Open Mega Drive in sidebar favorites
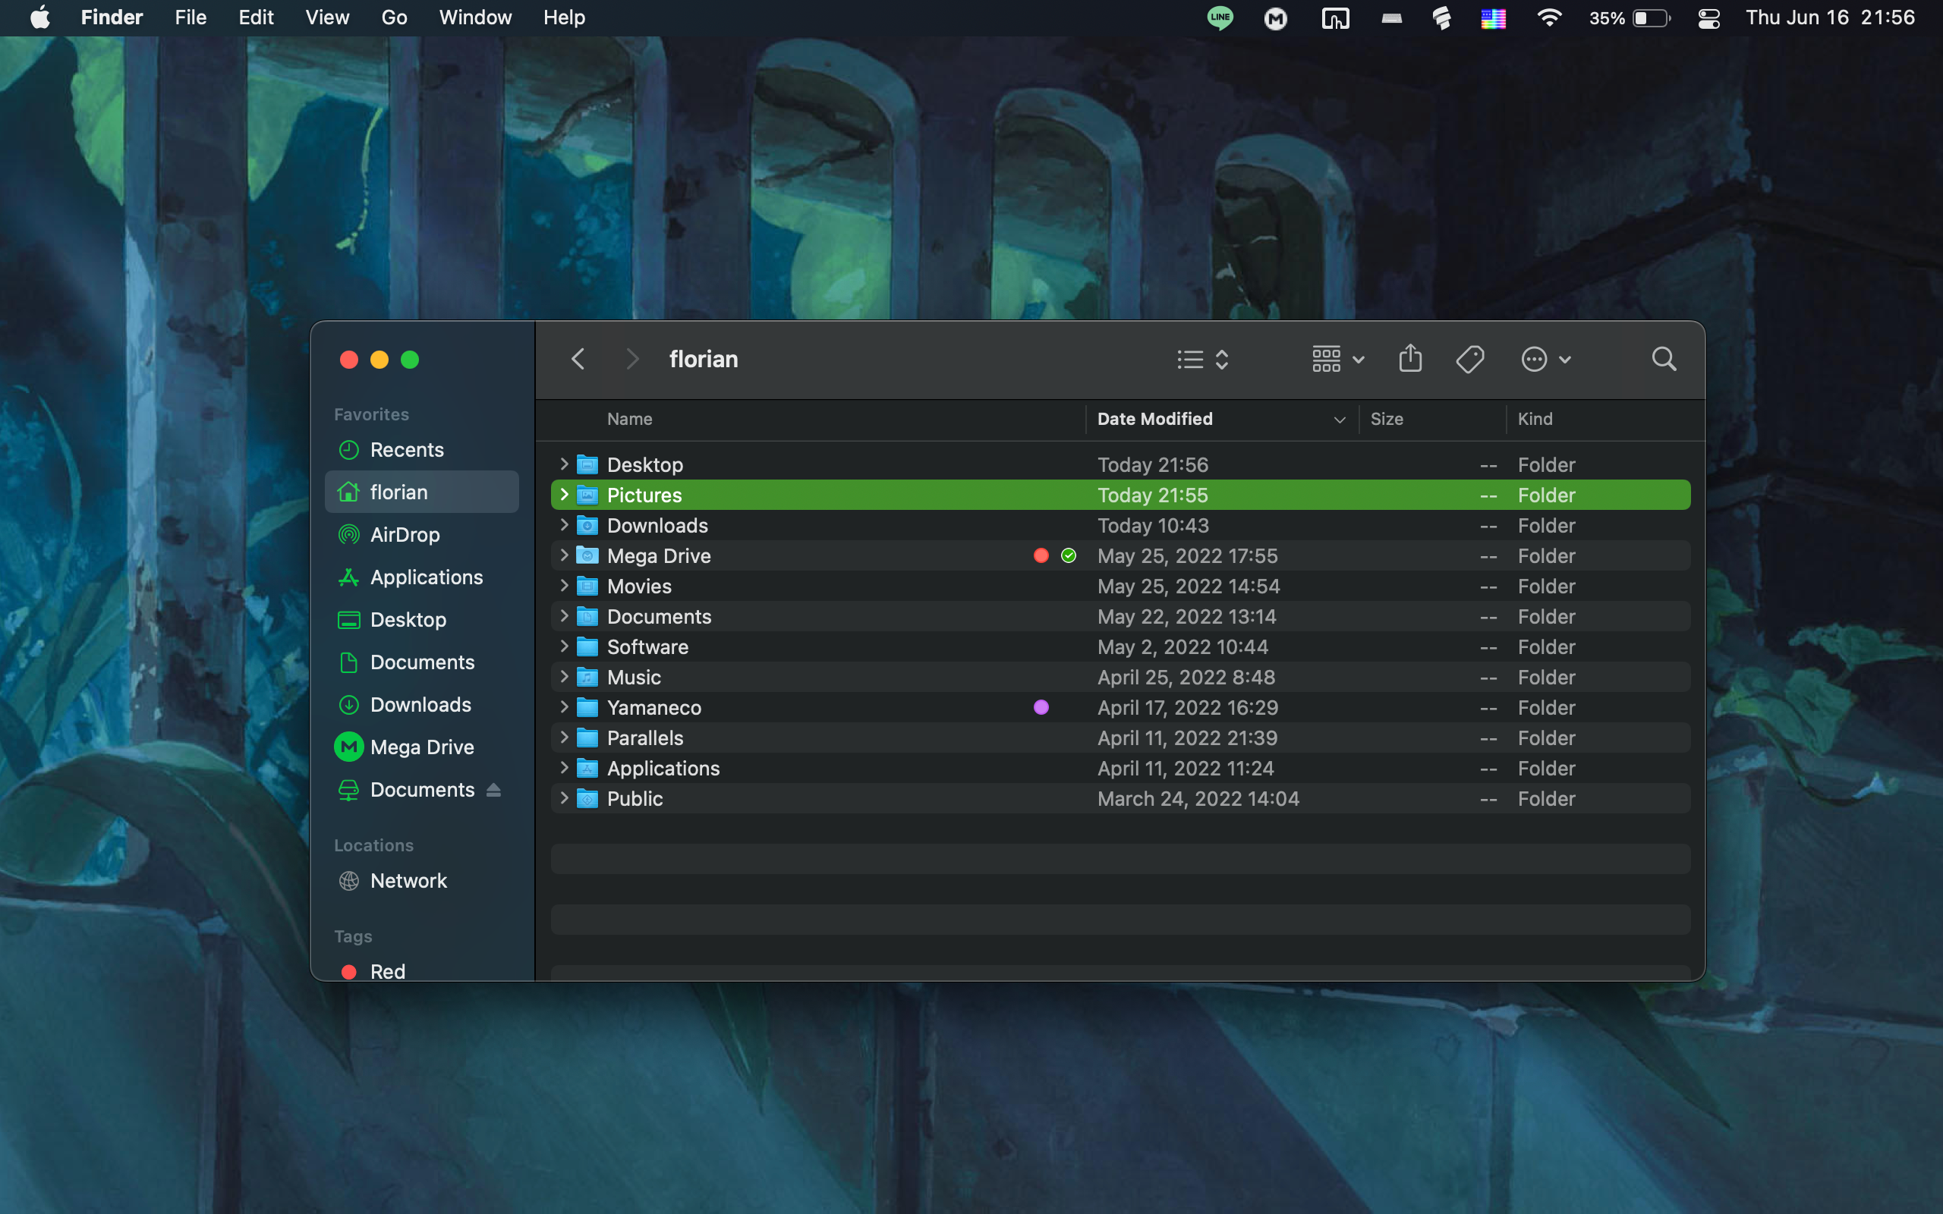Image resolution: width=1943 pixels, height=1214 pixels. (421, 747)
